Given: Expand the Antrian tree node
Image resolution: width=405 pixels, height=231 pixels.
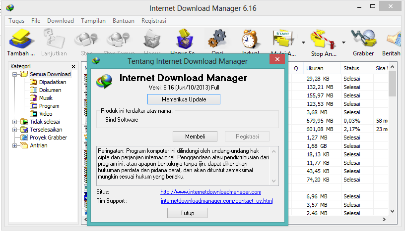Looking at the screenshot, I should (x=15, y=145).
